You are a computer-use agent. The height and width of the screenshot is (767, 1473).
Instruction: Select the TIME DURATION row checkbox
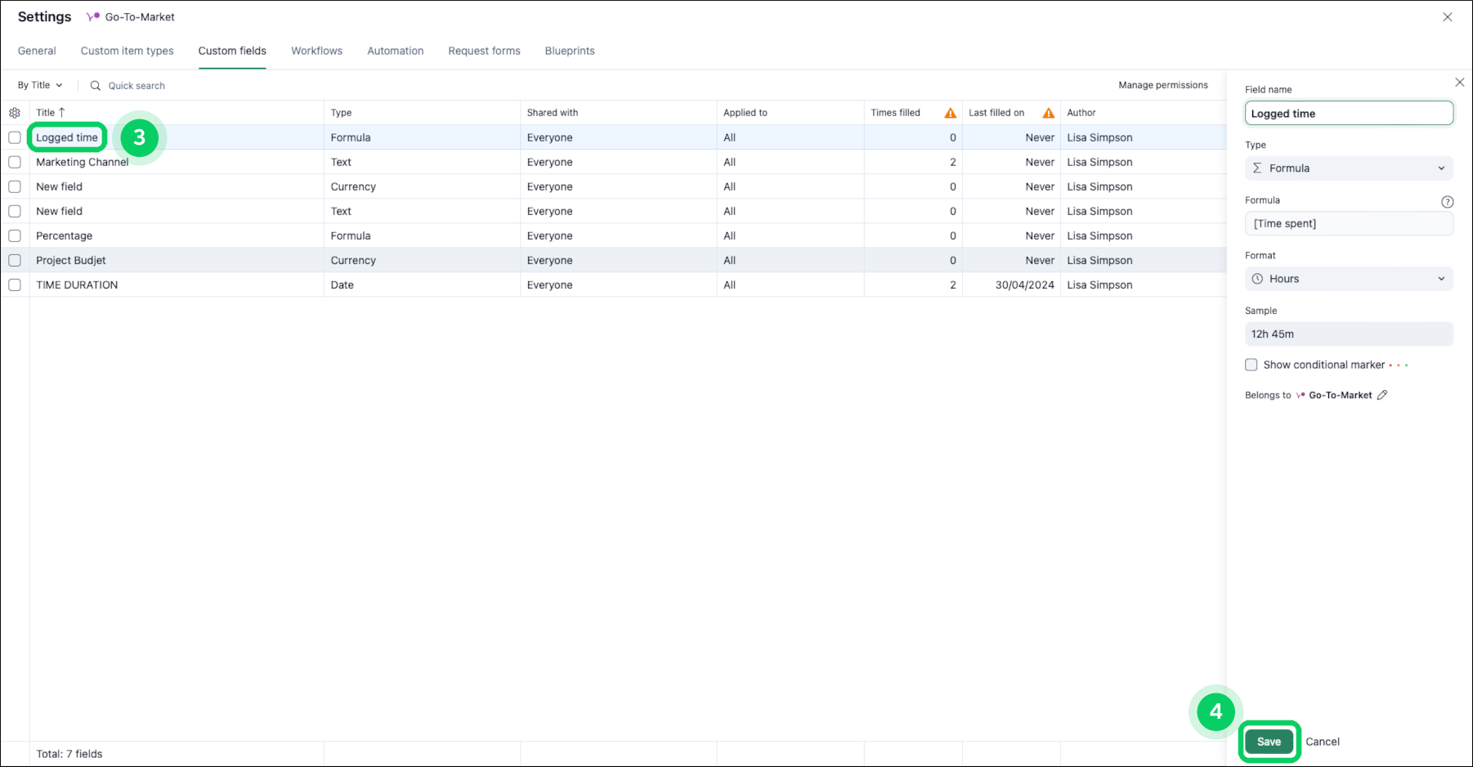(14, 285)
